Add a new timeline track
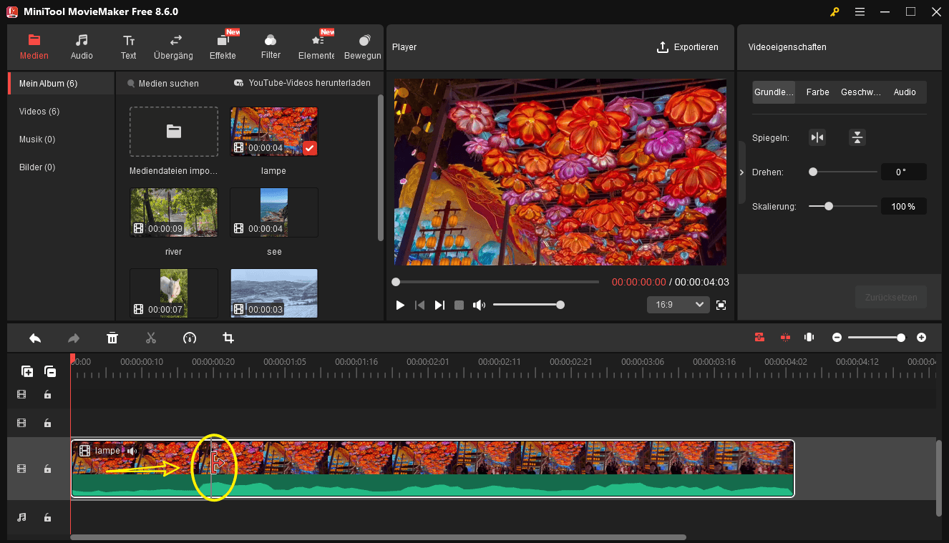 coord(27,371)
